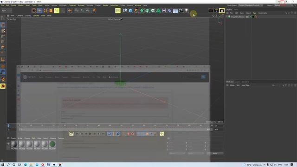
Task: Click the Enable Axis L-shaped icon
Action: (x=3, y=59)
